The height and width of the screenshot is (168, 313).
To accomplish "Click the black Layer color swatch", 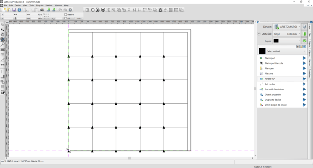I will click(x=276, y=41).
